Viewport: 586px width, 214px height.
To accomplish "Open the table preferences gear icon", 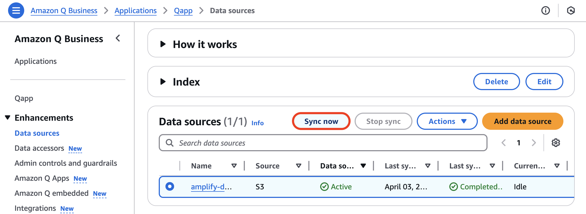I will 555,143.
